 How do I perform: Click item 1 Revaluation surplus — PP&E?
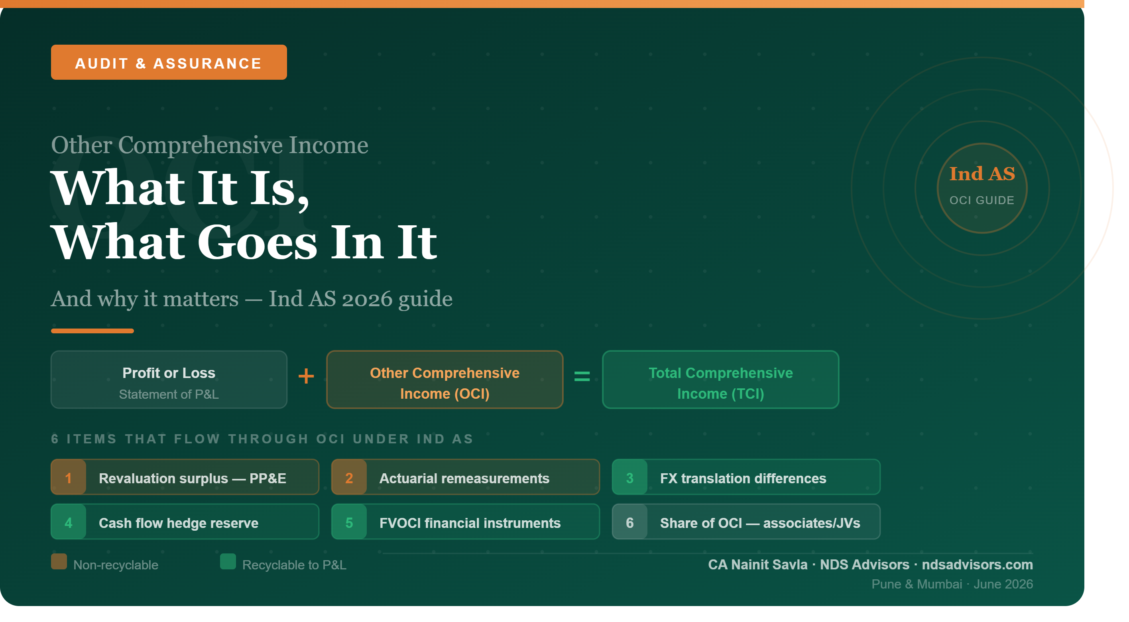[x=185, y=477]
